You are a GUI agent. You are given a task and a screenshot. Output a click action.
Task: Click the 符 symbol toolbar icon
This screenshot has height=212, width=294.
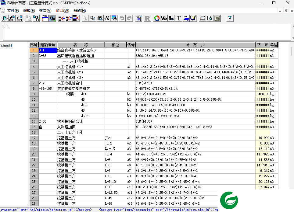tap(107, 18)
